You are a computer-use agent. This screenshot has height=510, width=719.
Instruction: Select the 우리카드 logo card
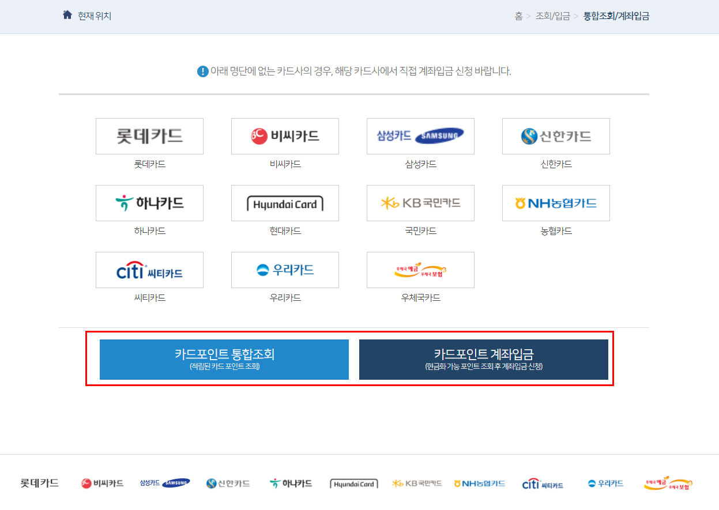[285, 270]
